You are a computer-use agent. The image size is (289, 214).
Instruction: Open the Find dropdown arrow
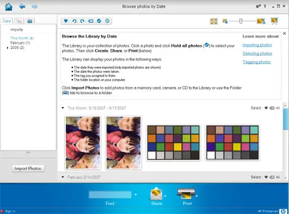point(136,195)
